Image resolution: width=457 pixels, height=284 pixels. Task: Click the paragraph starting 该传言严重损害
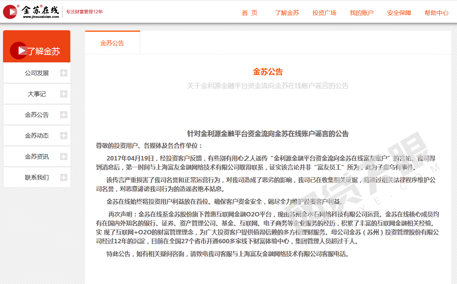pos(266,184)
